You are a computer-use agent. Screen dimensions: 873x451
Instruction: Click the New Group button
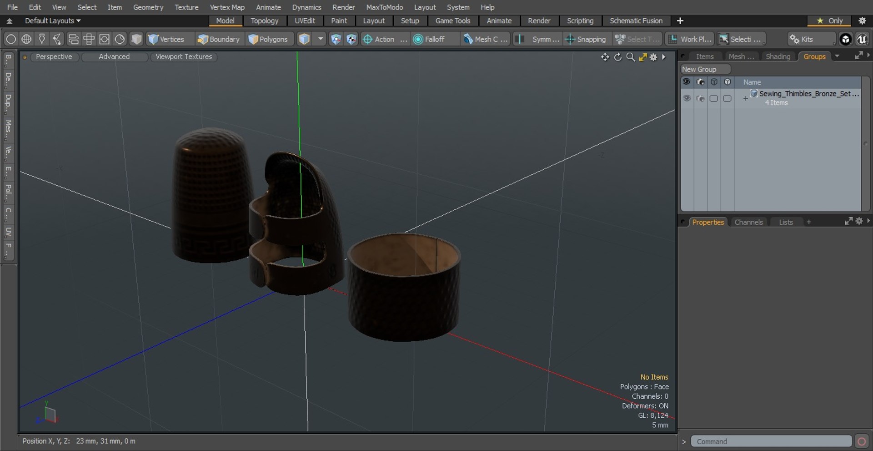(705, 69)
